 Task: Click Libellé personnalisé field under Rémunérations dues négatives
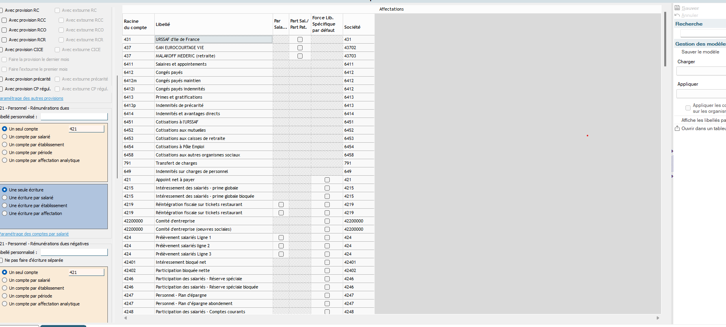click(74, 252)
